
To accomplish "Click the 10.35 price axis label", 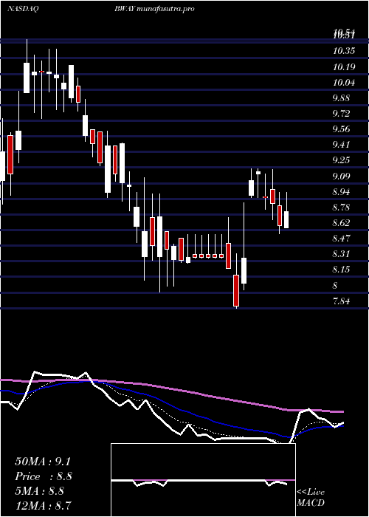I will [x=344, y=51].
